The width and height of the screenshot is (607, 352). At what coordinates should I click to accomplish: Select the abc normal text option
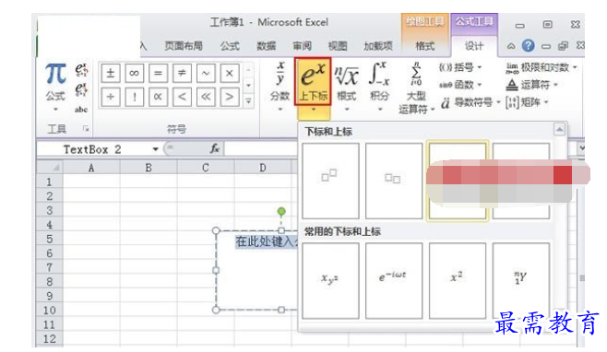(81, 110)
